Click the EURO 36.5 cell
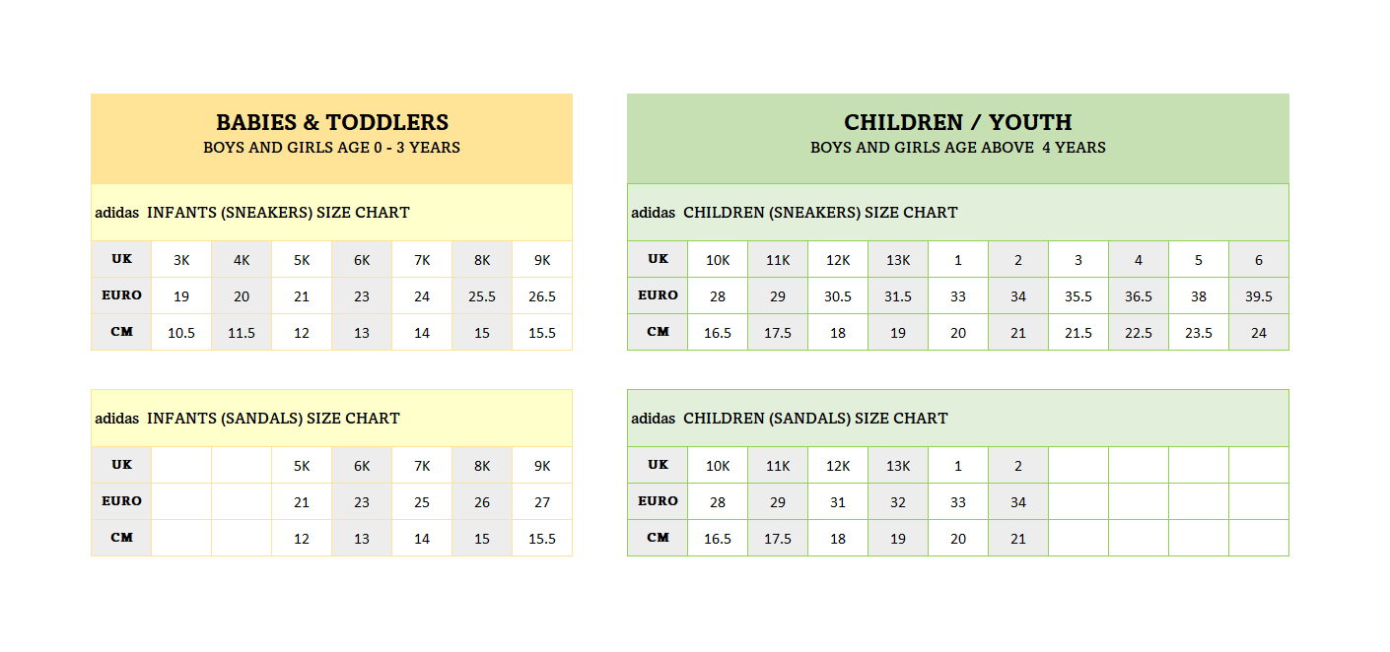The width and height of the screenshot is (1390, 652). tap(1139, 296)
